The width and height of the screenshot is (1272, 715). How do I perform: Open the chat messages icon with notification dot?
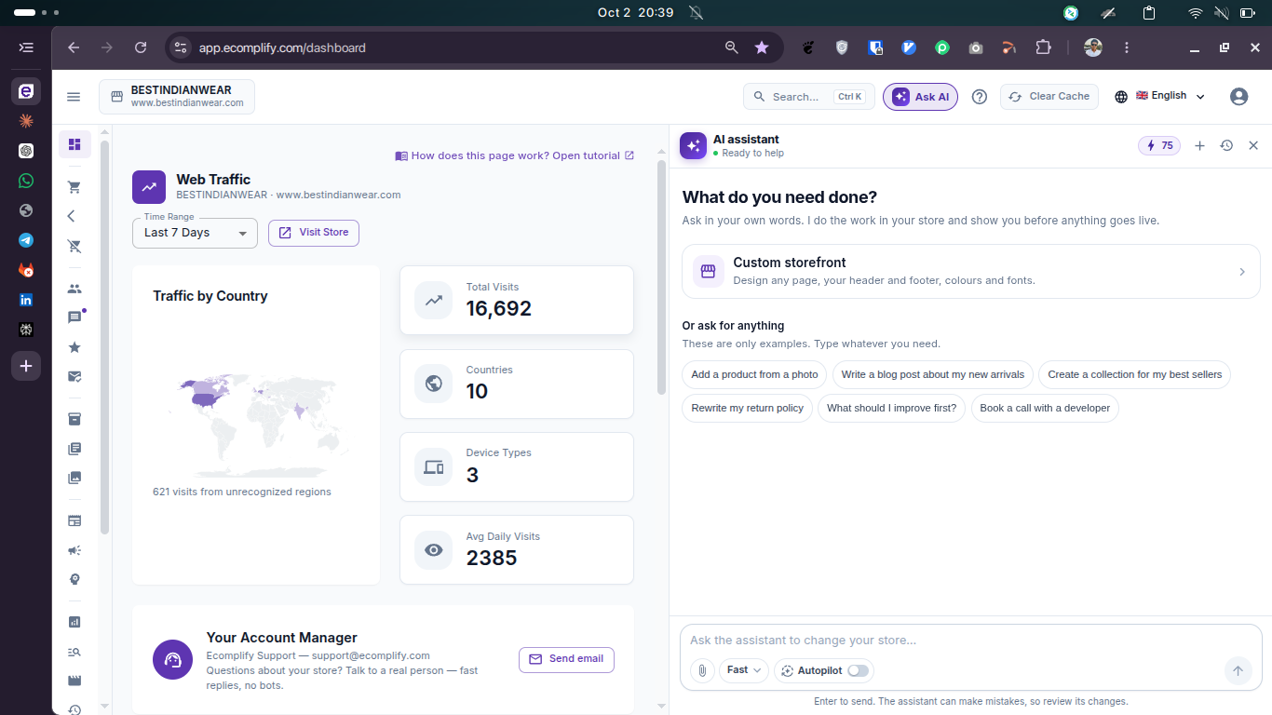click(74, 317)
